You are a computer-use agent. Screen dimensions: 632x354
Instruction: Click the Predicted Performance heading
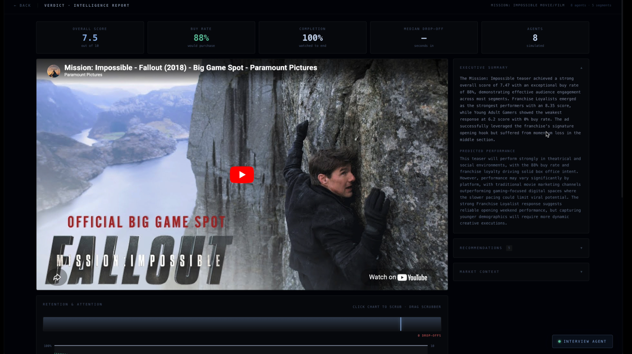click(x=487, y=151)
